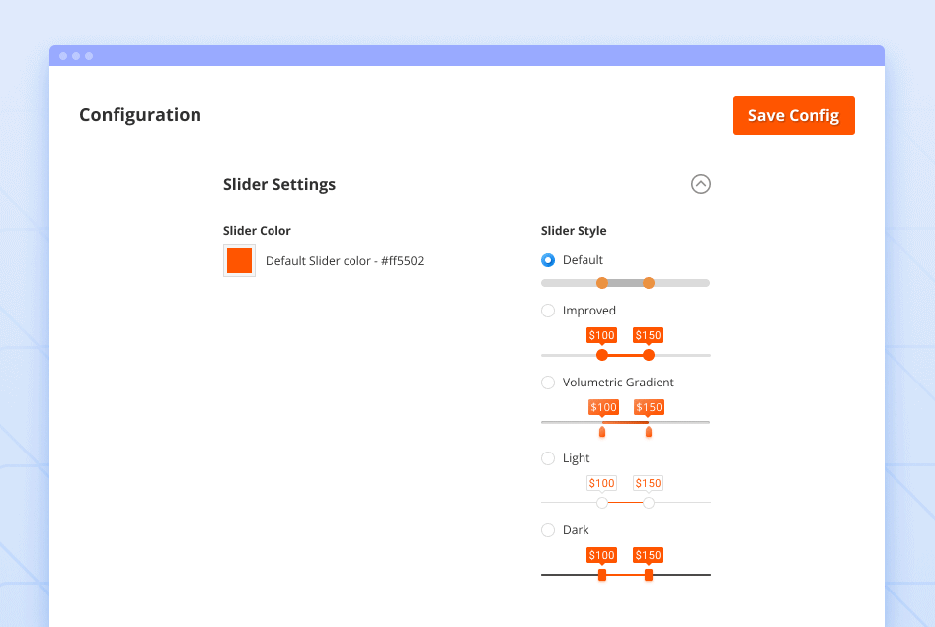Click the $100 tag on the Volumetric Gradient slider

tap(603, 407)
